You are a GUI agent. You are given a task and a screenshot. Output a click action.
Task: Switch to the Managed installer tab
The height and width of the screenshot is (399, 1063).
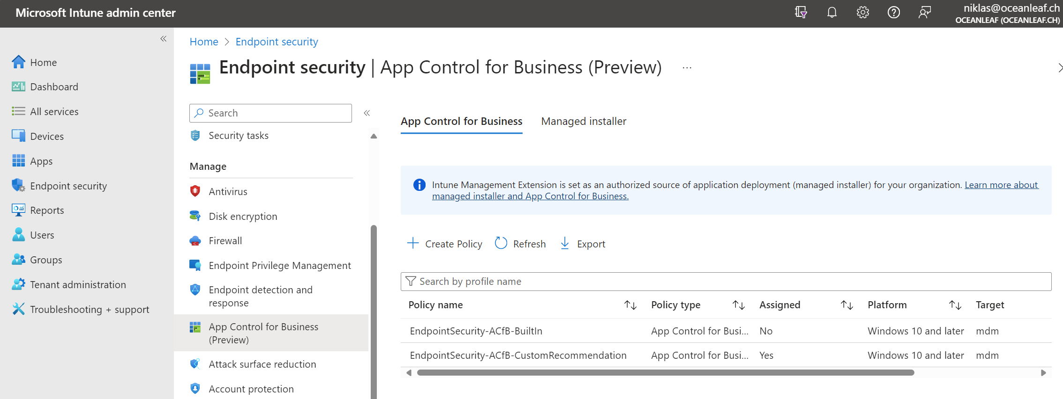[584, 121]
